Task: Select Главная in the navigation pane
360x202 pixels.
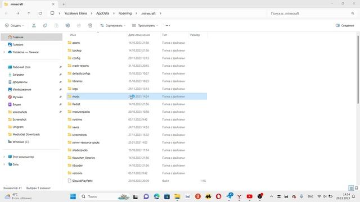Action: coord(31,37)
